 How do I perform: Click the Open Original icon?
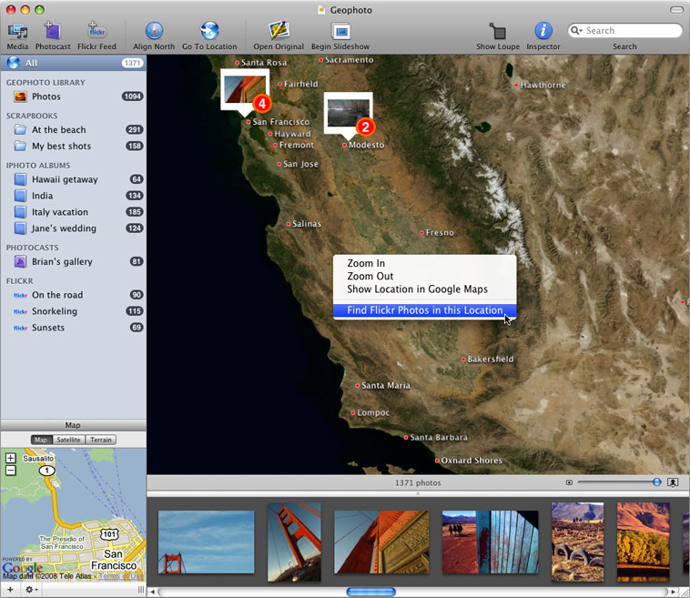tap(279, 33)
